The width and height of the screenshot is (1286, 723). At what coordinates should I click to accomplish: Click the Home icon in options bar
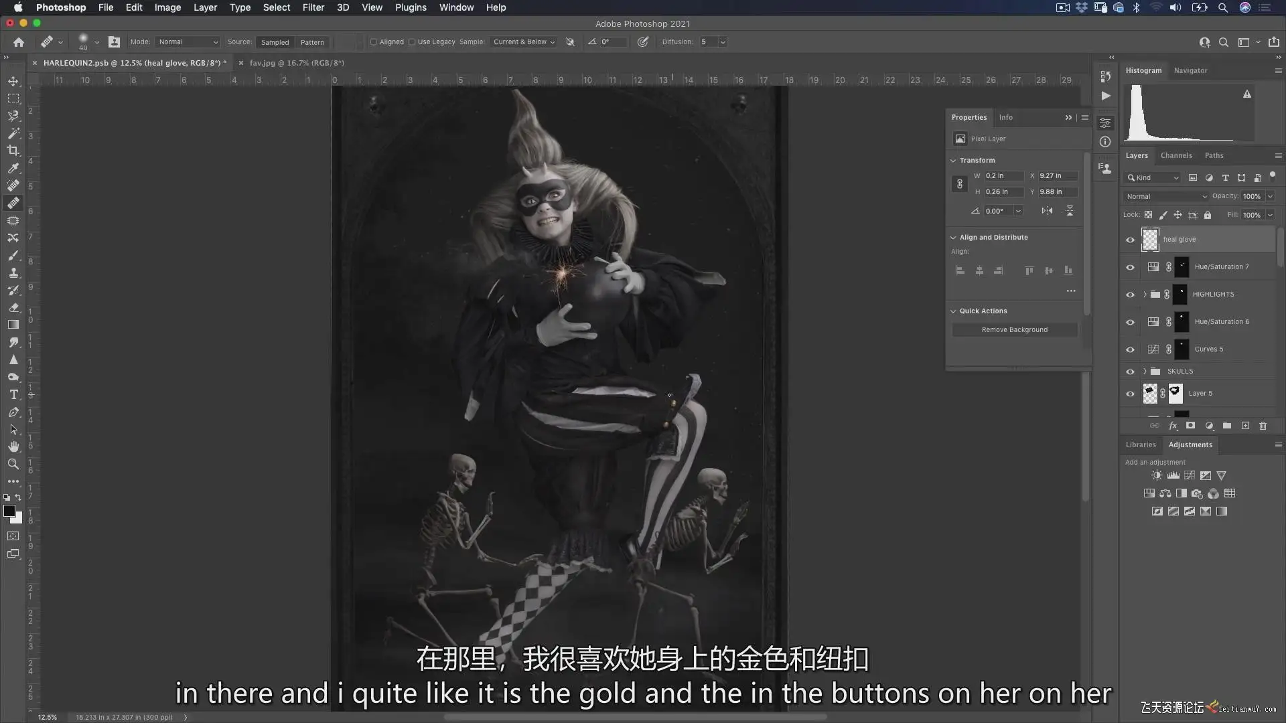(19, 42)
